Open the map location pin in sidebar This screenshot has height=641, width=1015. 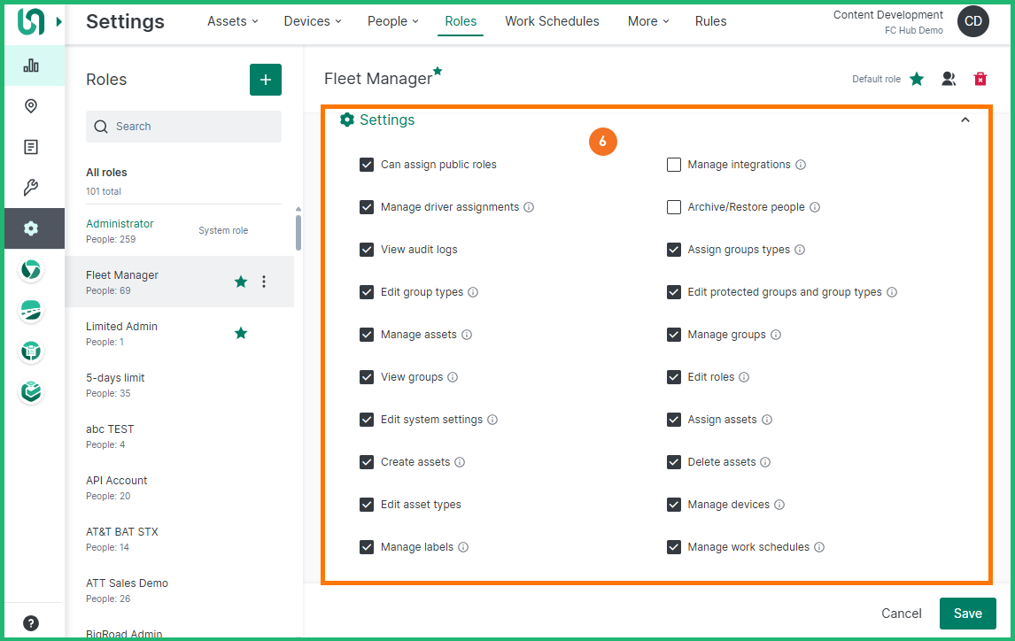tap(31, 106)
